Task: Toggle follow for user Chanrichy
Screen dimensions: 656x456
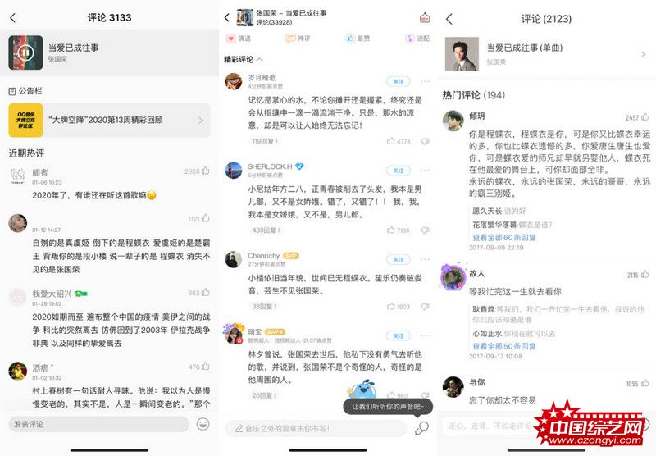Action: (399, 259)
